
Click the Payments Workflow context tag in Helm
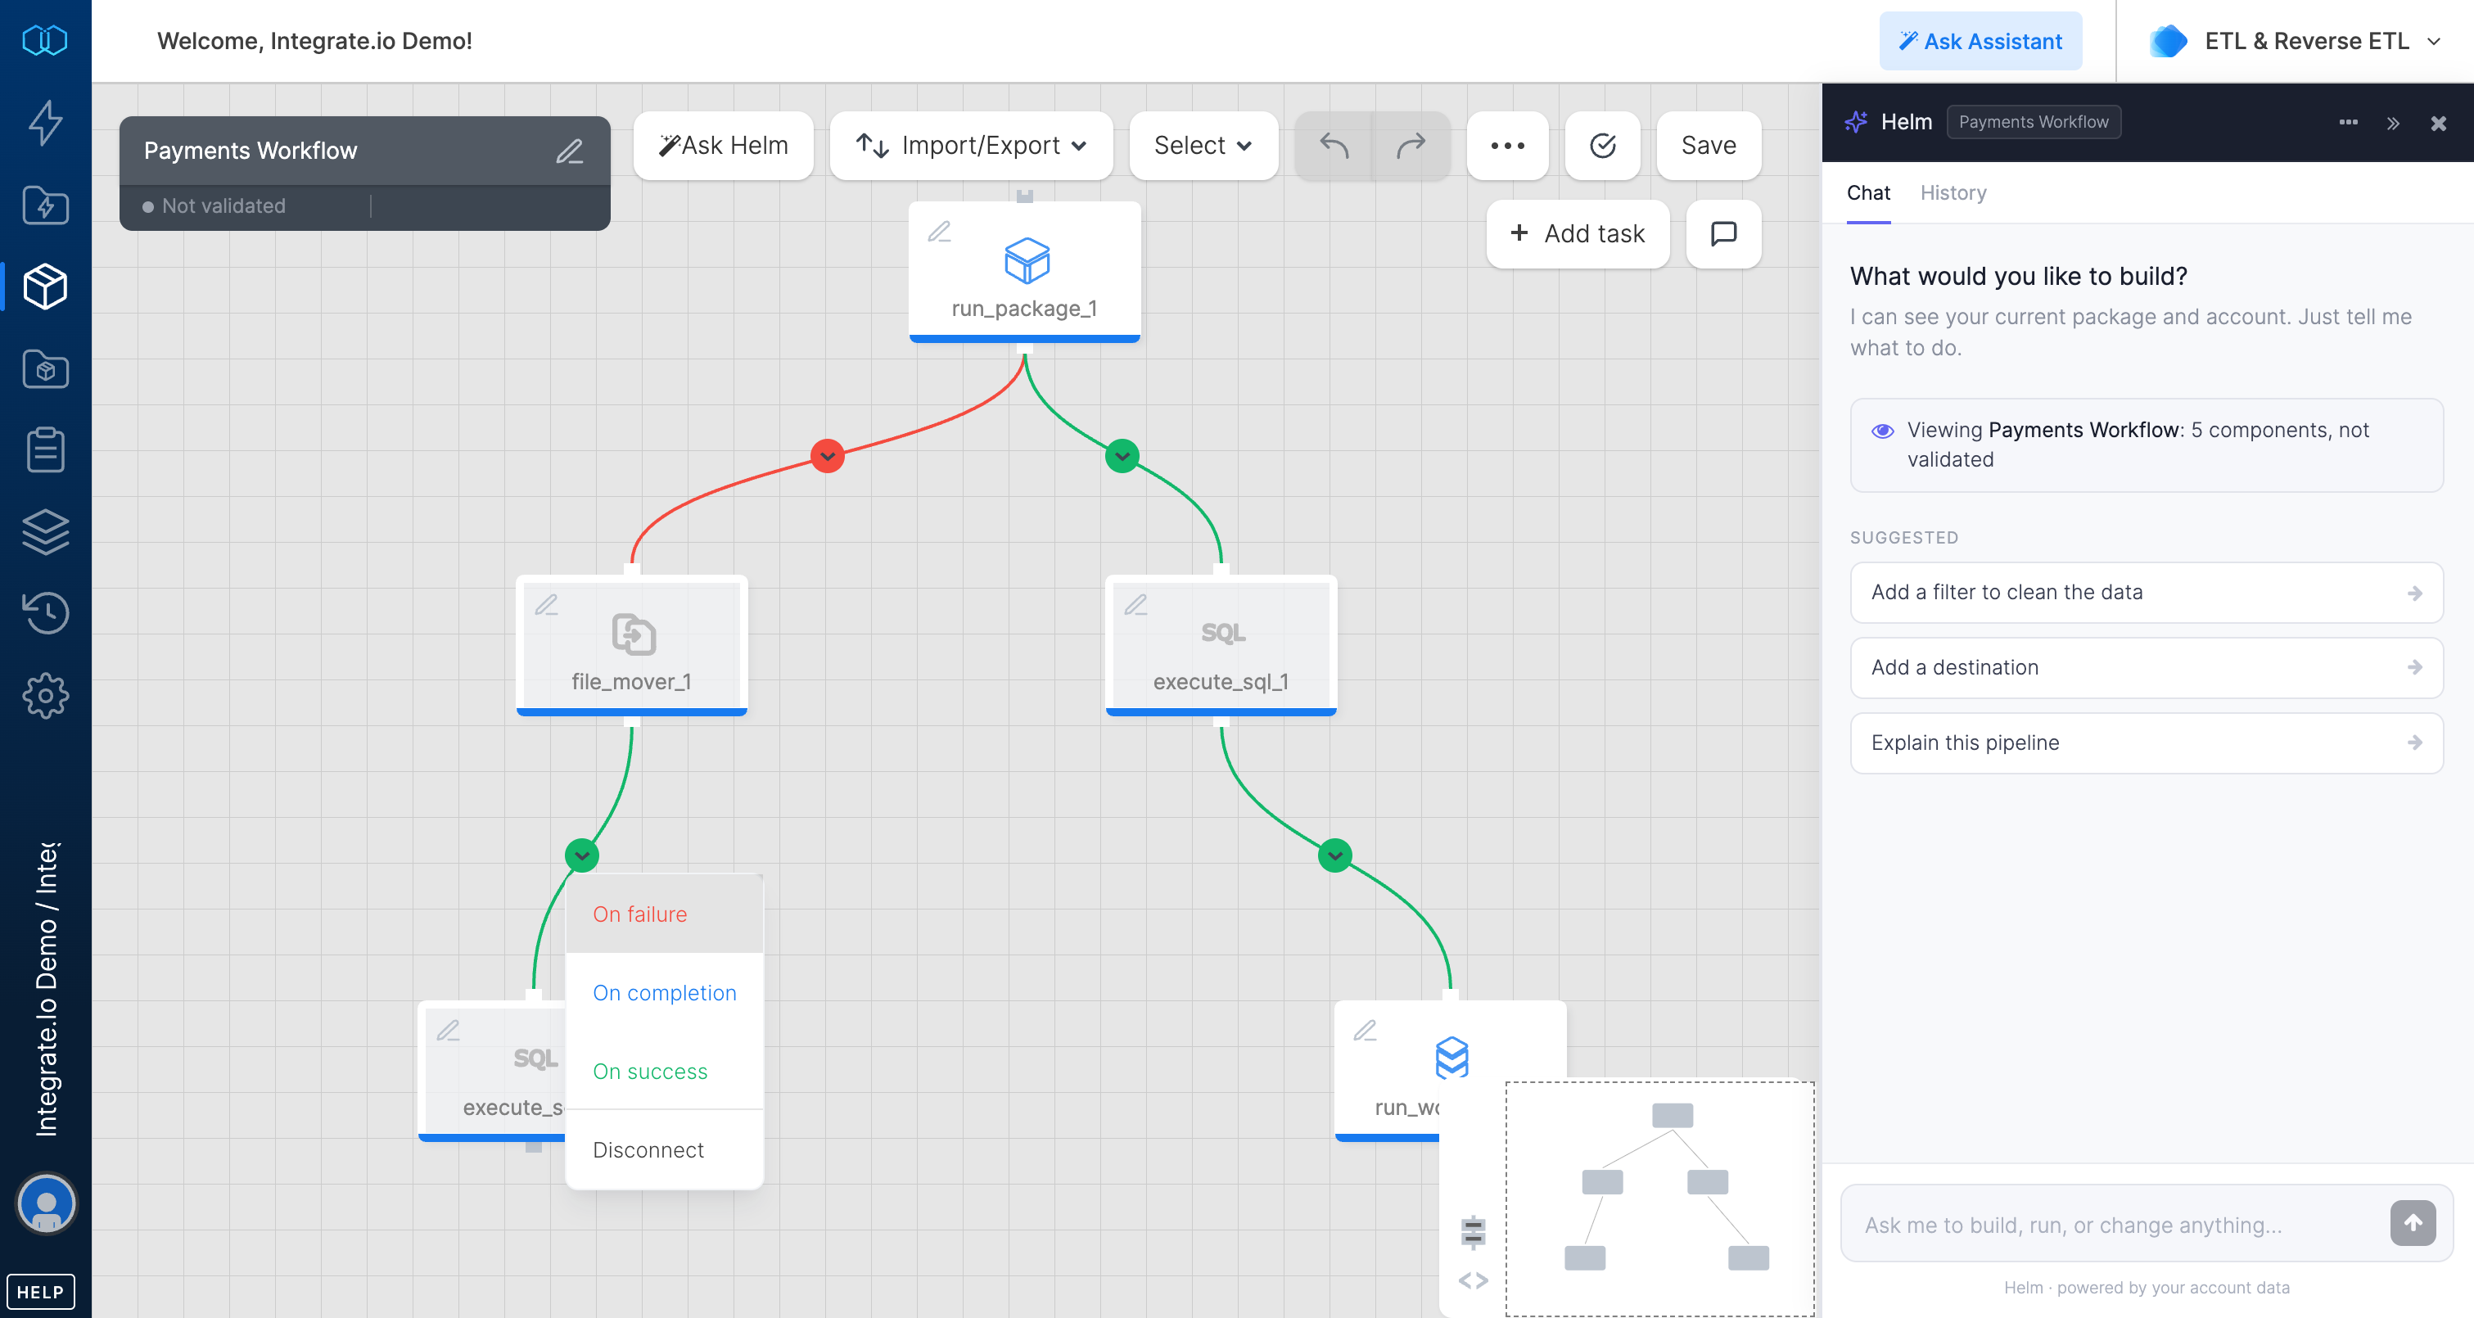coord(2034,122)
